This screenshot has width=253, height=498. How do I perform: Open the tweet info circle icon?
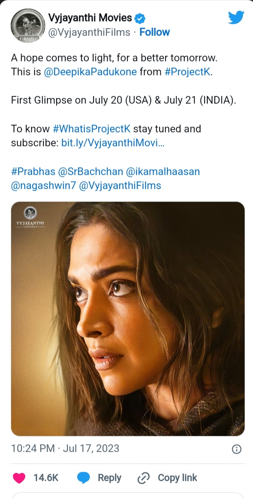tap(236, 449)
